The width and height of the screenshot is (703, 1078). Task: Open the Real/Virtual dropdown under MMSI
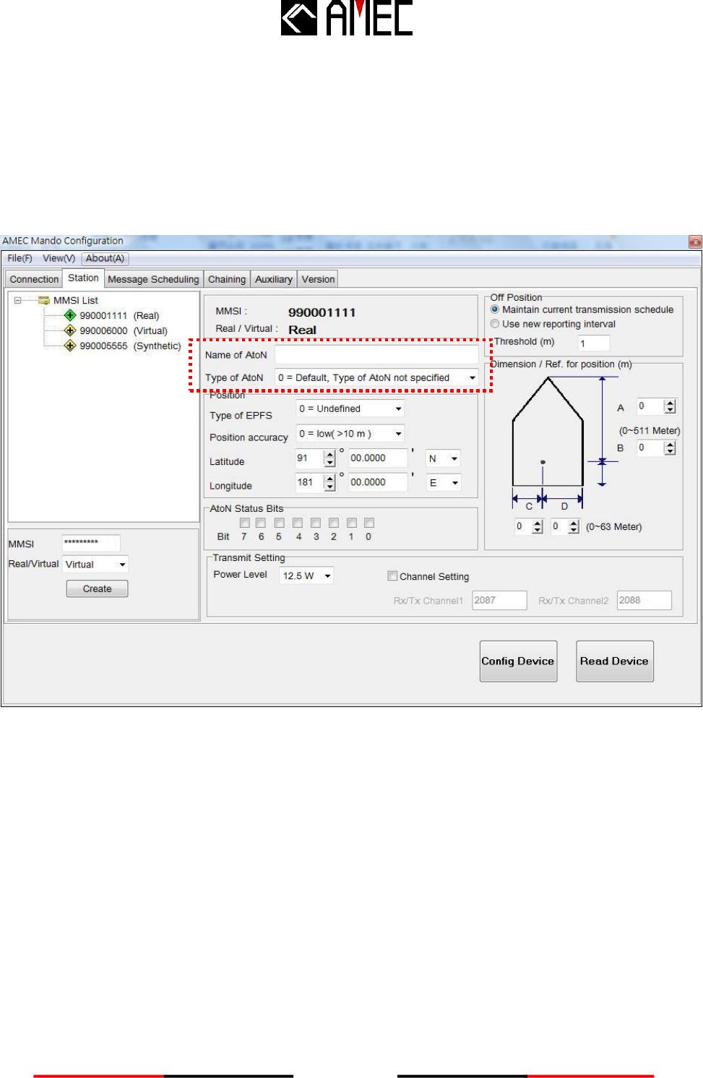coord(95,564)
